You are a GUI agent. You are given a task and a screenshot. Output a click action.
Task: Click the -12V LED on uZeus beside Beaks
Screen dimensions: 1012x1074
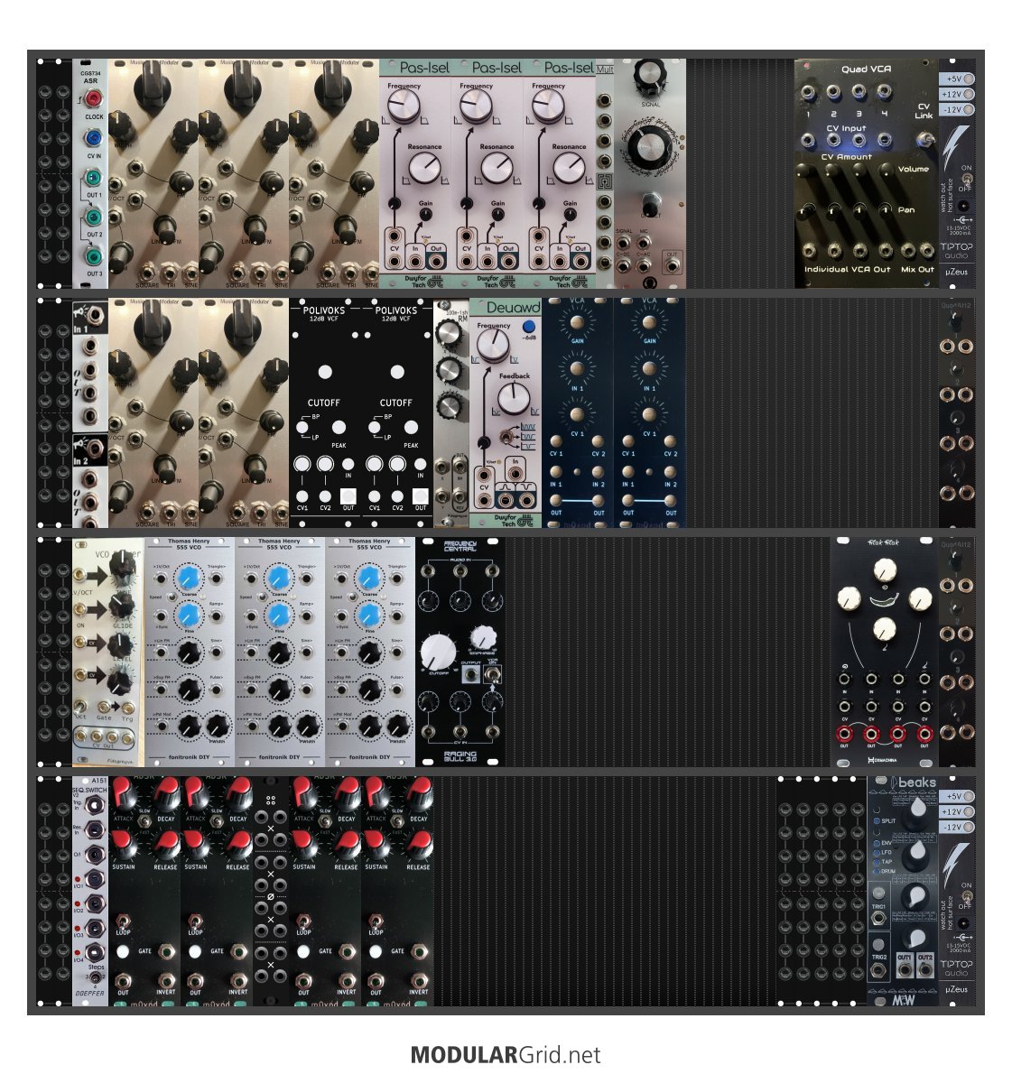969,828
